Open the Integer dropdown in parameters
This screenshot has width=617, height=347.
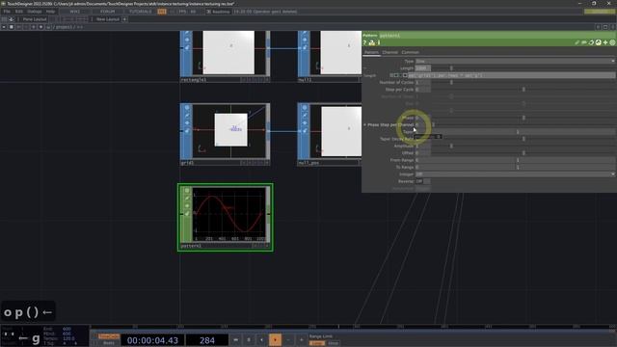(515, 174)
